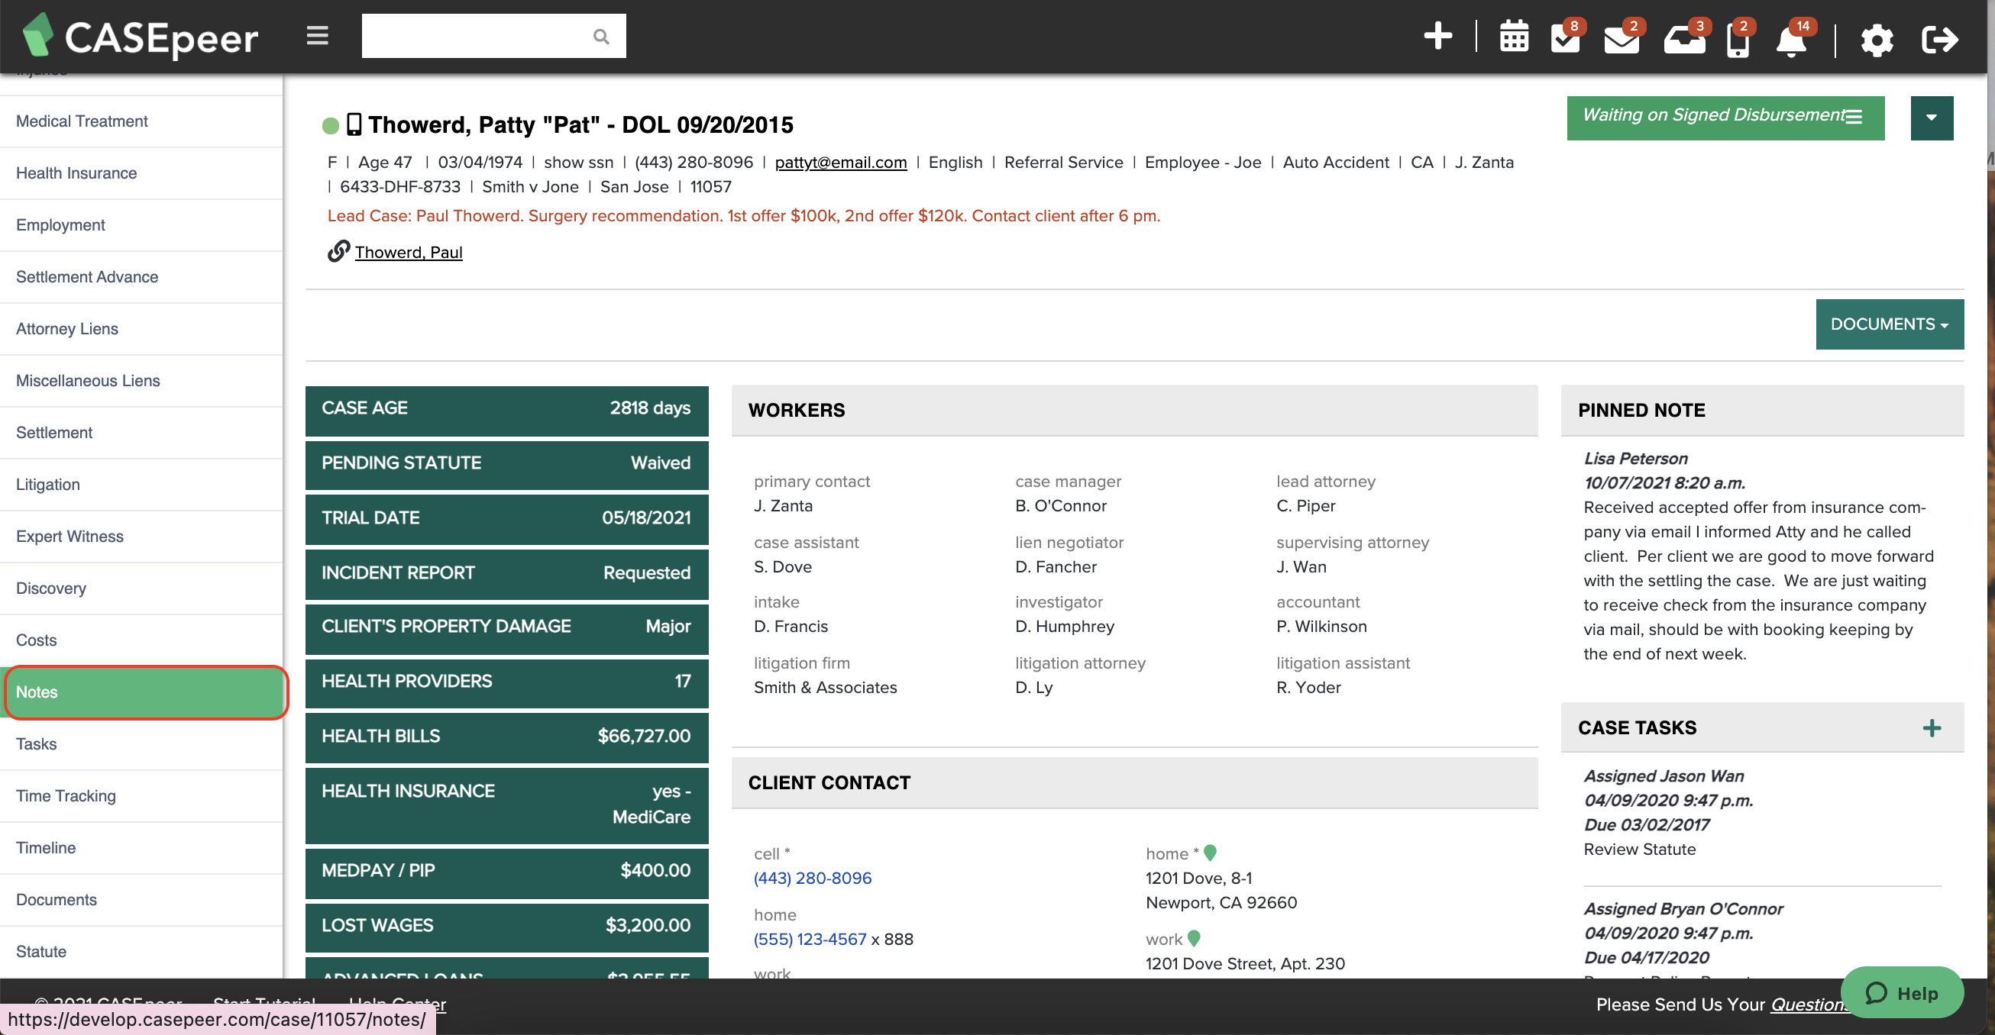Click case manager B. O'Connor

pos(1060,505)
